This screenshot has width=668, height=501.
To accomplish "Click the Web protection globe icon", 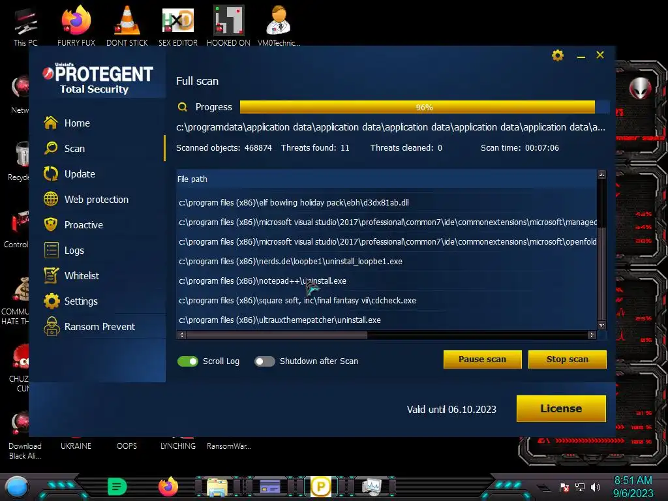I will pyautogui.click(x=51, y=199).
